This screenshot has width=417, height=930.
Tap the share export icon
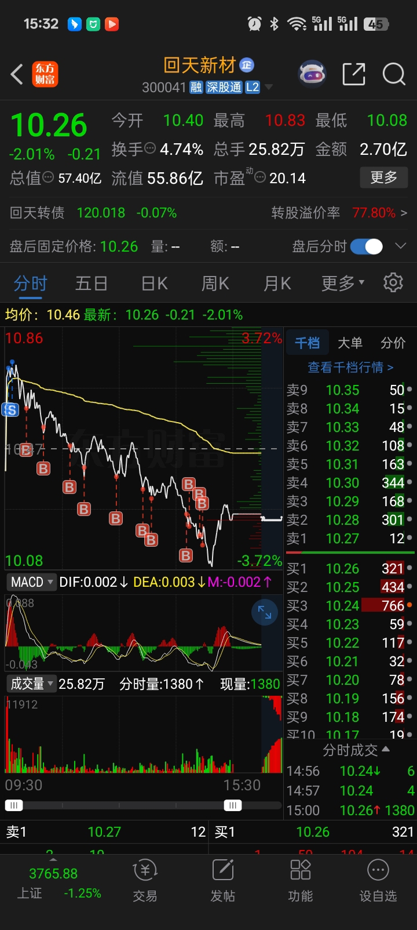click(354, 74)
